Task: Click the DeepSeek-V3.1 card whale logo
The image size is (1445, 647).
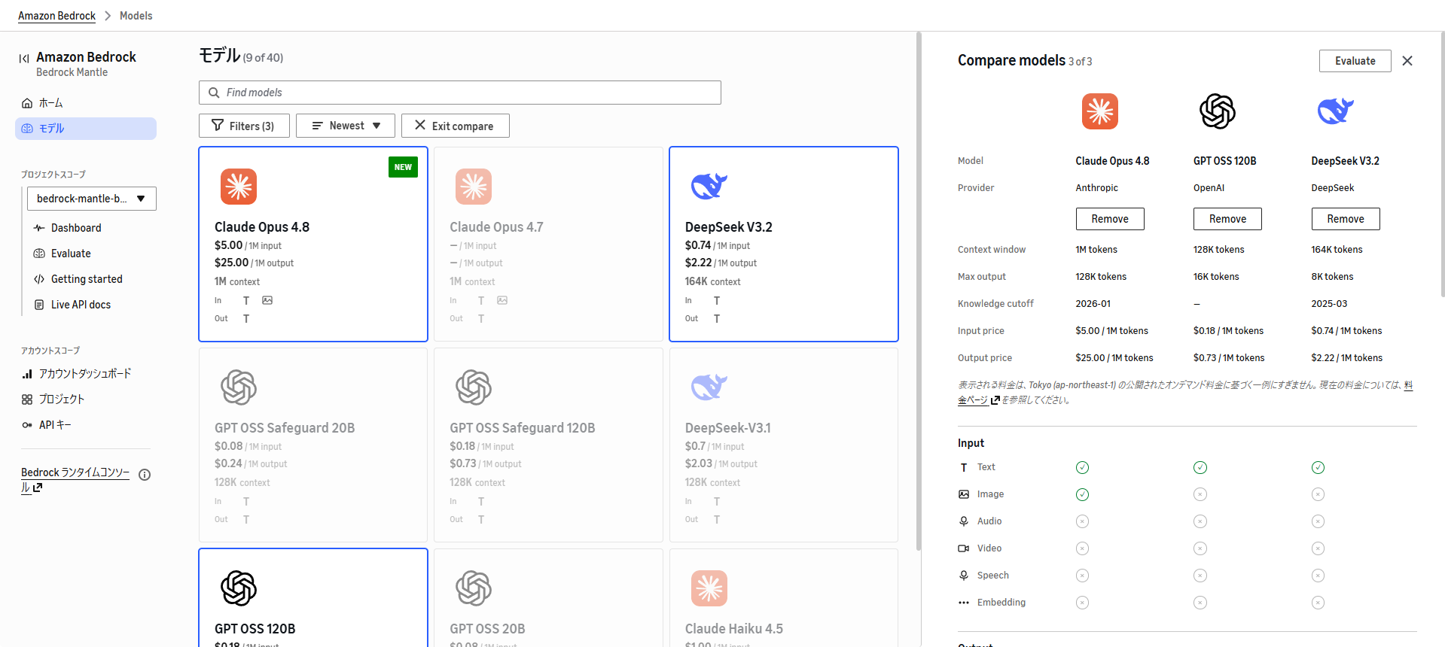Action: [709, 387]
